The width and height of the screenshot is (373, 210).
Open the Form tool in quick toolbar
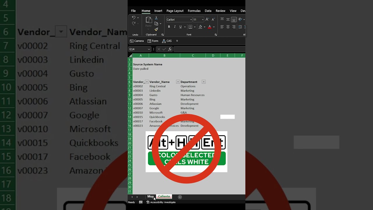pyautogui.click(x=153, y=41)
